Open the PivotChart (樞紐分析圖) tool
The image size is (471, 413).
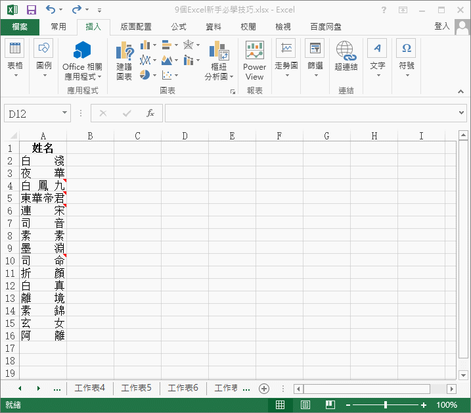(218, 59)
